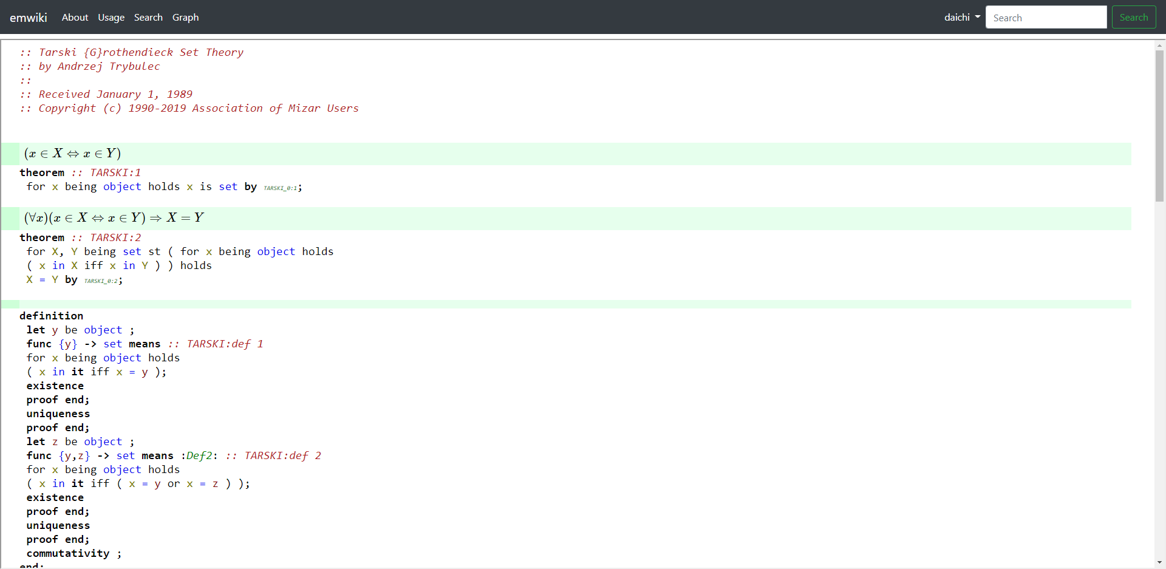Click the in keyword link in theorem TARSKI:2

pos(58,265)
